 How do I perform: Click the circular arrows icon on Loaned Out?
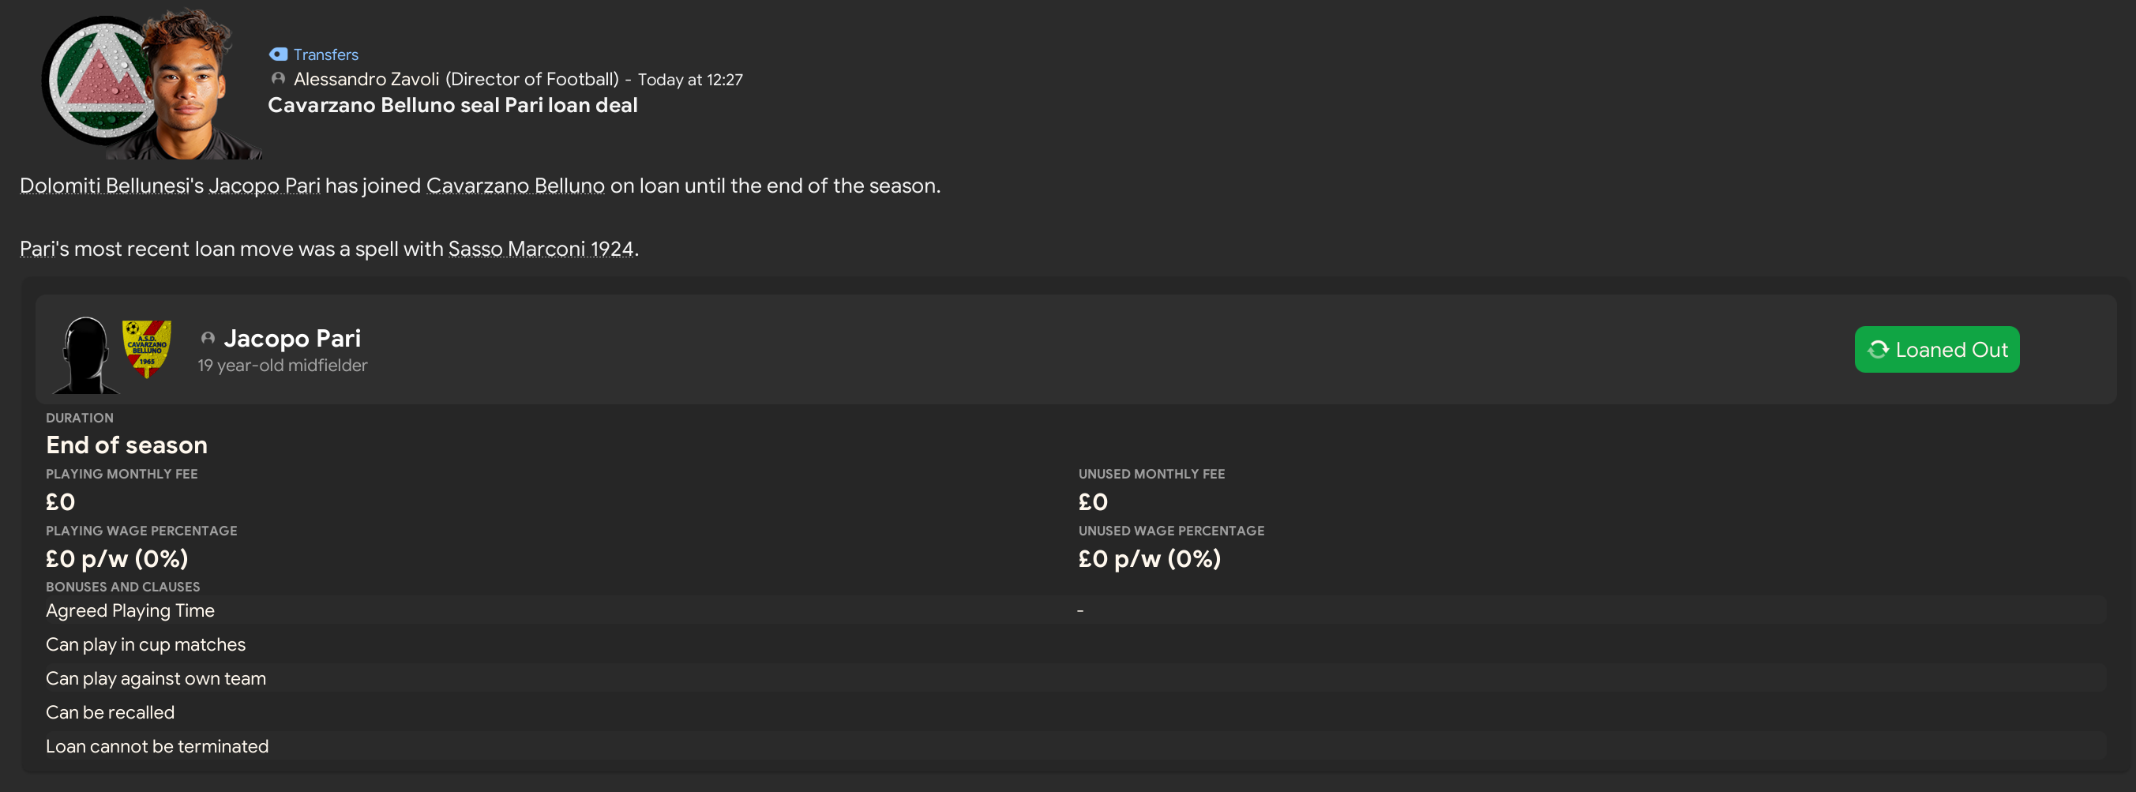(1877, 350)
